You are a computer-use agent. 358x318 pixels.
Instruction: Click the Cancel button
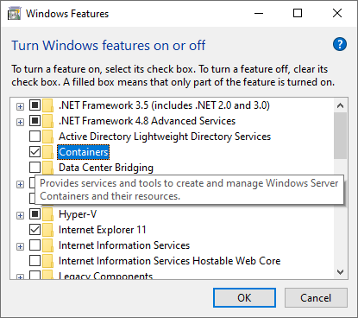316,298
